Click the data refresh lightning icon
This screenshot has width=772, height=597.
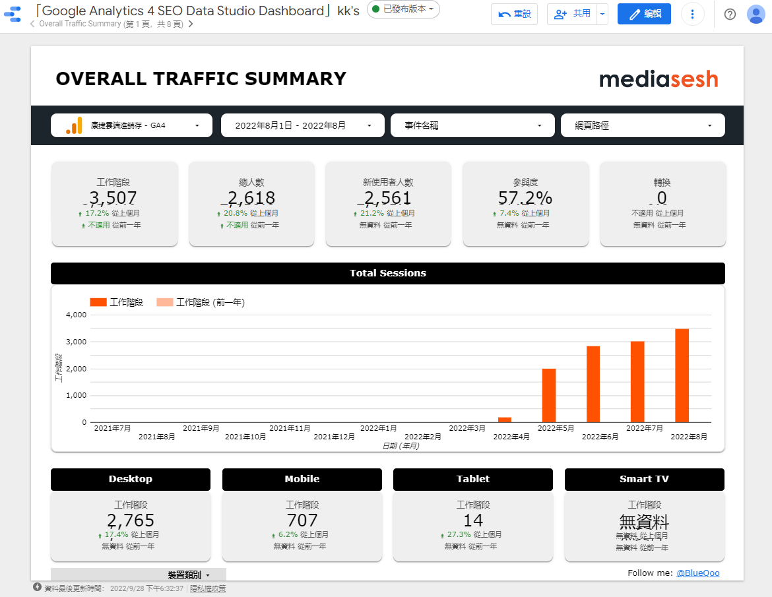coord(38,587)
